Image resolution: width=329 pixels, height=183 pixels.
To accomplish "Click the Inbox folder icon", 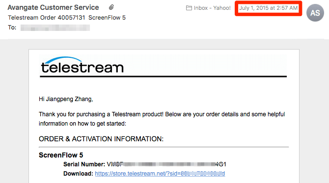I will pos(189,8).
